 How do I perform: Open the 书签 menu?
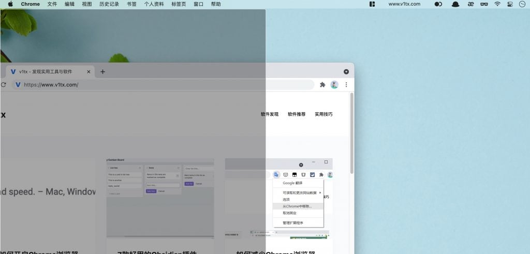coord(131,4)
